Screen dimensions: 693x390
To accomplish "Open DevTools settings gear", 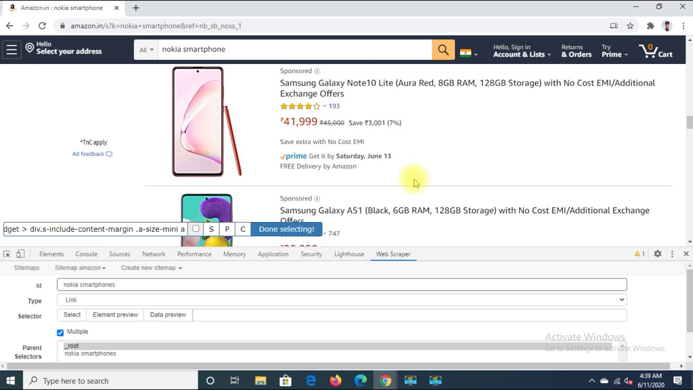I will [657, 253].
